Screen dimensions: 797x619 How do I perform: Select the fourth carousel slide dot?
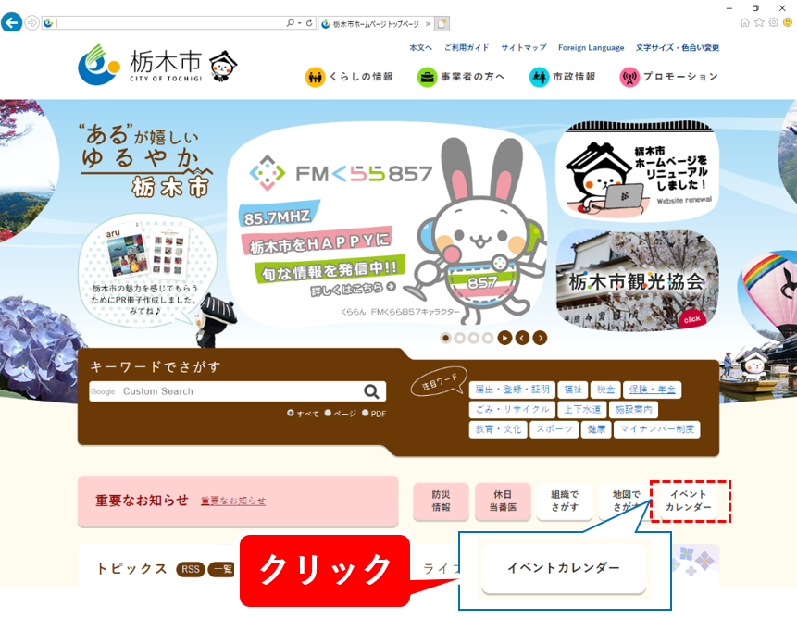[488, 338]
